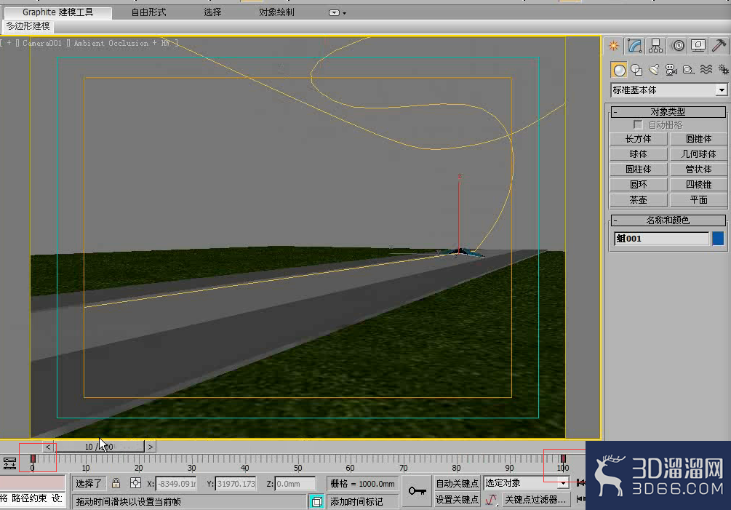Image resolution: width=731 pixels, height=510 pixels.
Task: Open the Create command panel tab
Action: pos(613,46)
